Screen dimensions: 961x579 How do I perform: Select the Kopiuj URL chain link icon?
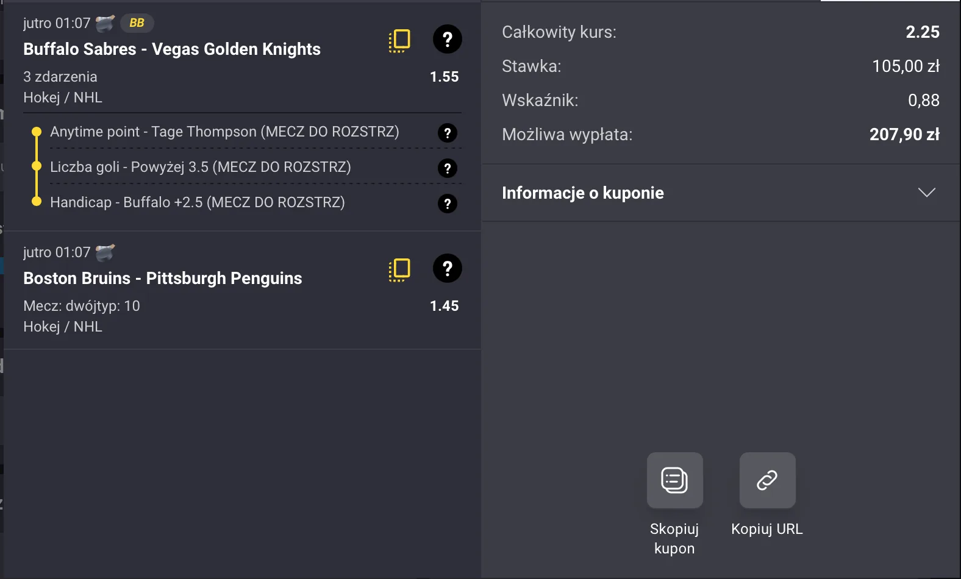766,480
